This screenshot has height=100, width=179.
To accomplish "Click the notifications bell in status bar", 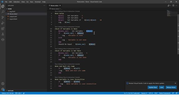I will pos(176,93).
